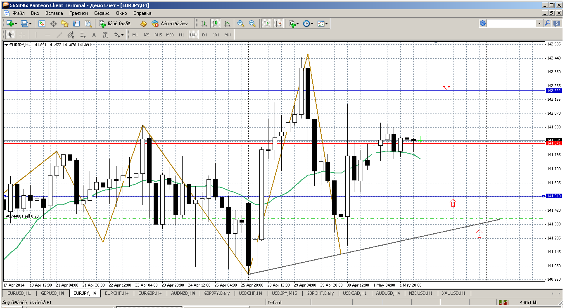
Task: Click the blue gear community icon
Action: pos(482,24)
